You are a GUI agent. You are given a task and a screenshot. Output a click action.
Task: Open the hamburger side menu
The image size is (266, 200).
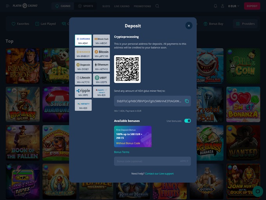pos(7,6)
